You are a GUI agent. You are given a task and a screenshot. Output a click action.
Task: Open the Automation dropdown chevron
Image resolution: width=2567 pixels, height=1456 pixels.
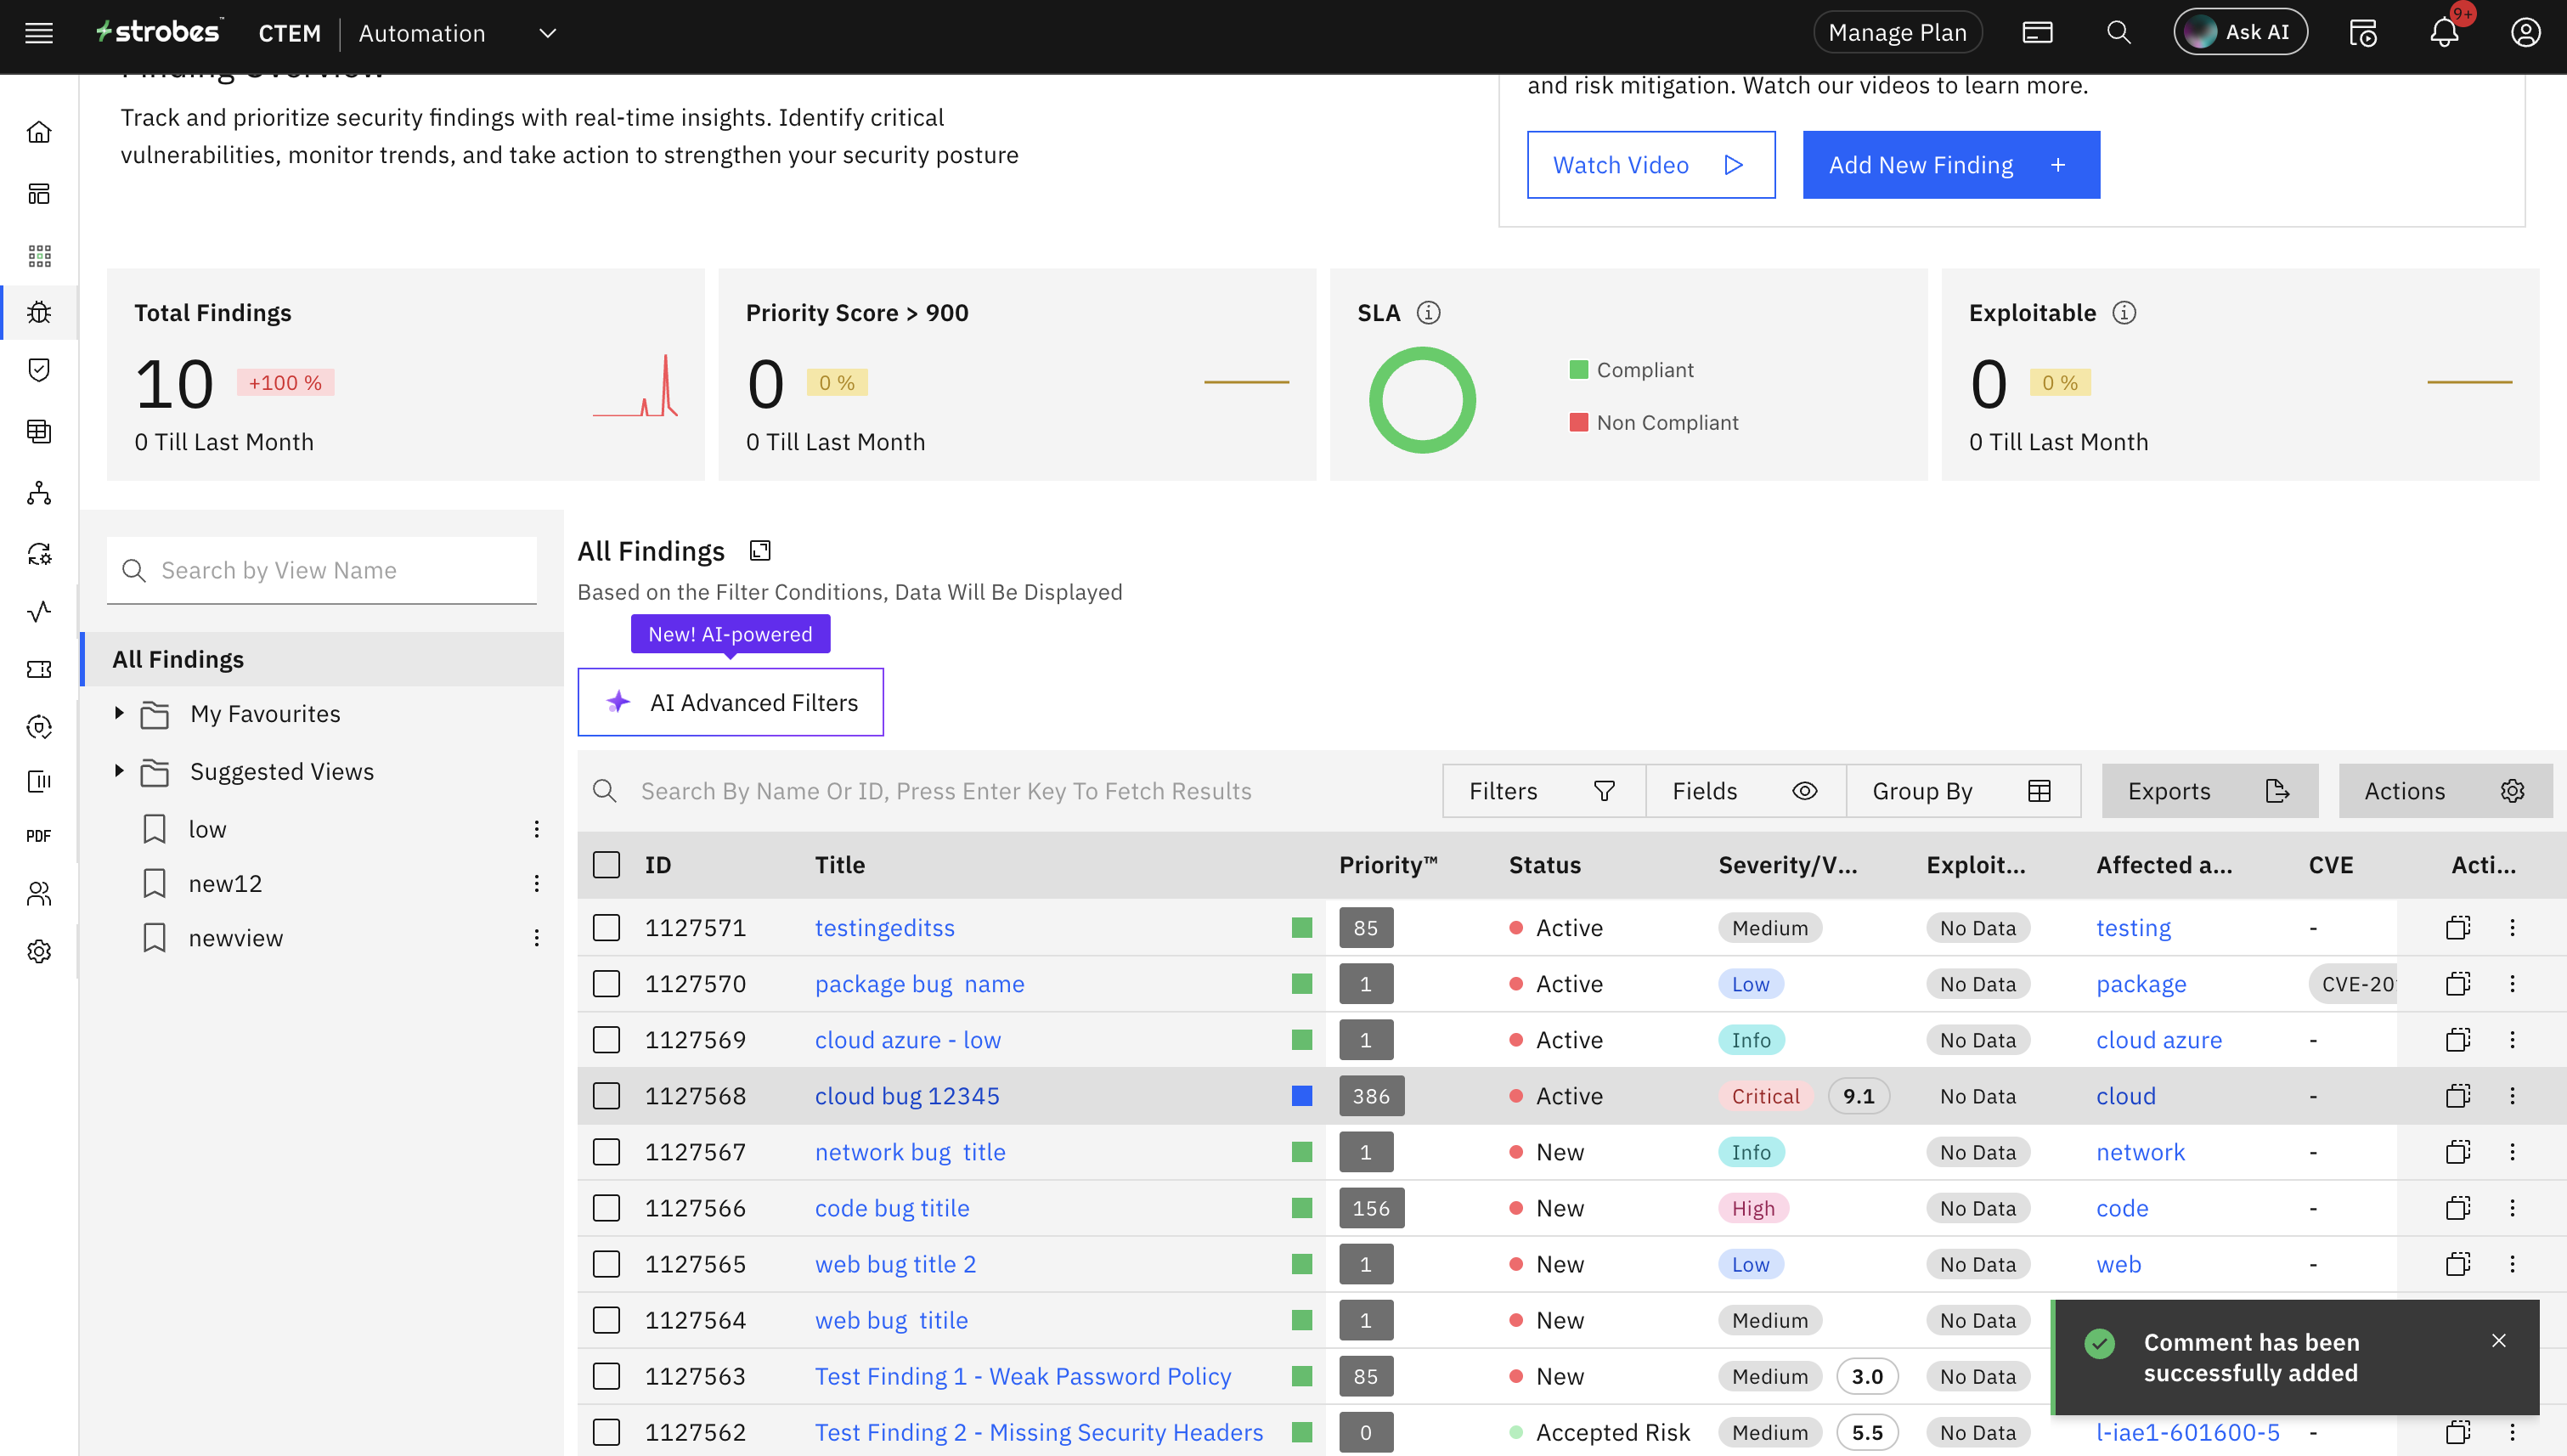point(547,33)
